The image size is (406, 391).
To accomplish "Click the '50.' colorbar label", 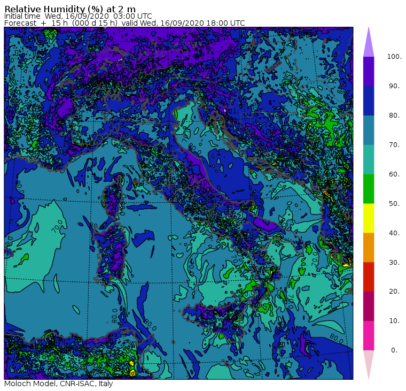I will click(x=394, y=204).
